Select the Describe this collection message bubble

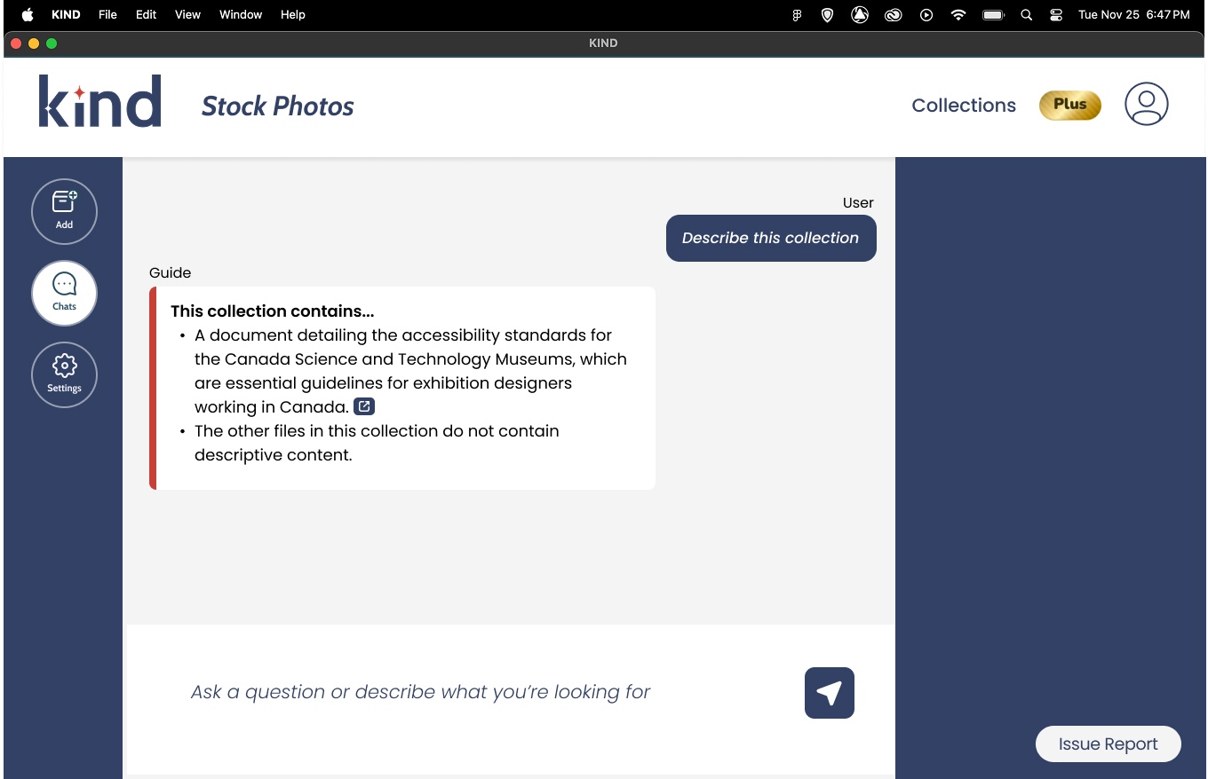[770, 238]
